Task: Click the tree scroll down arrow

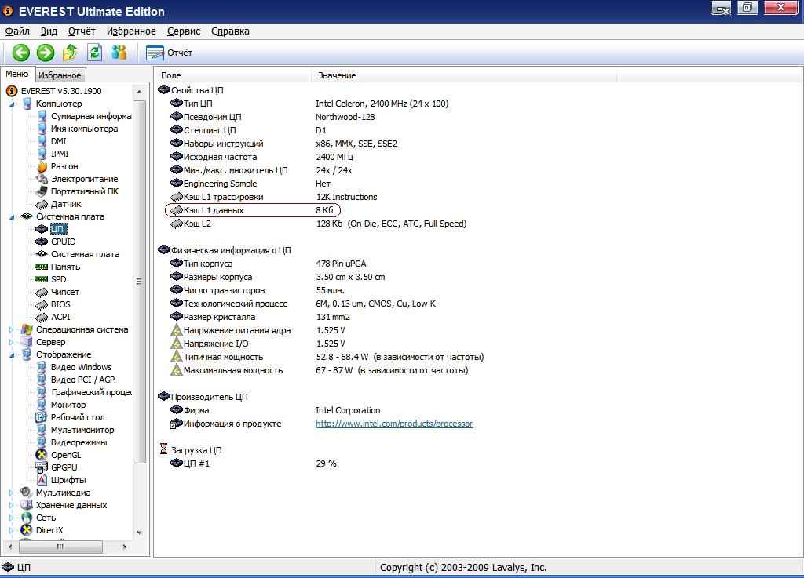Action: [139, 533]
